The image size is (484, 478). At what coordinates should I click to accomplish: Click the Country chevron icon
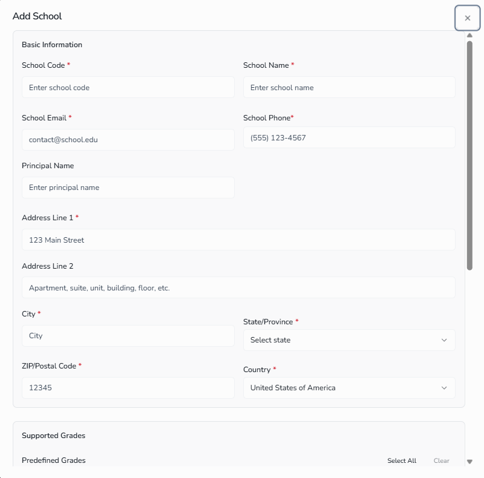[444, 388]
